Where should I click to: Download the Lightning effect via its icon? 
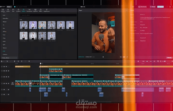[26, 28]
